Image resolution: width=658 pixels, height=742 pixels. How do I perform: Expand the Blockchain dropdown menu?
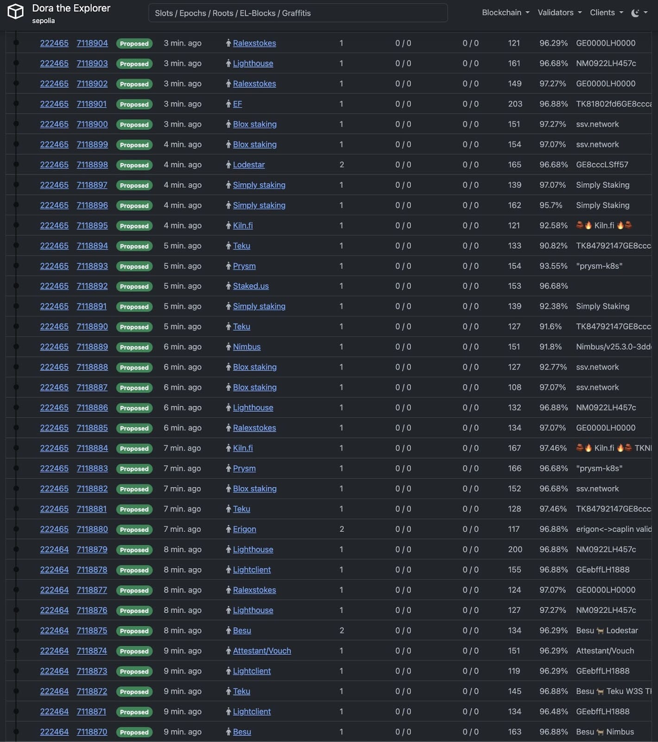coord(505,13)
